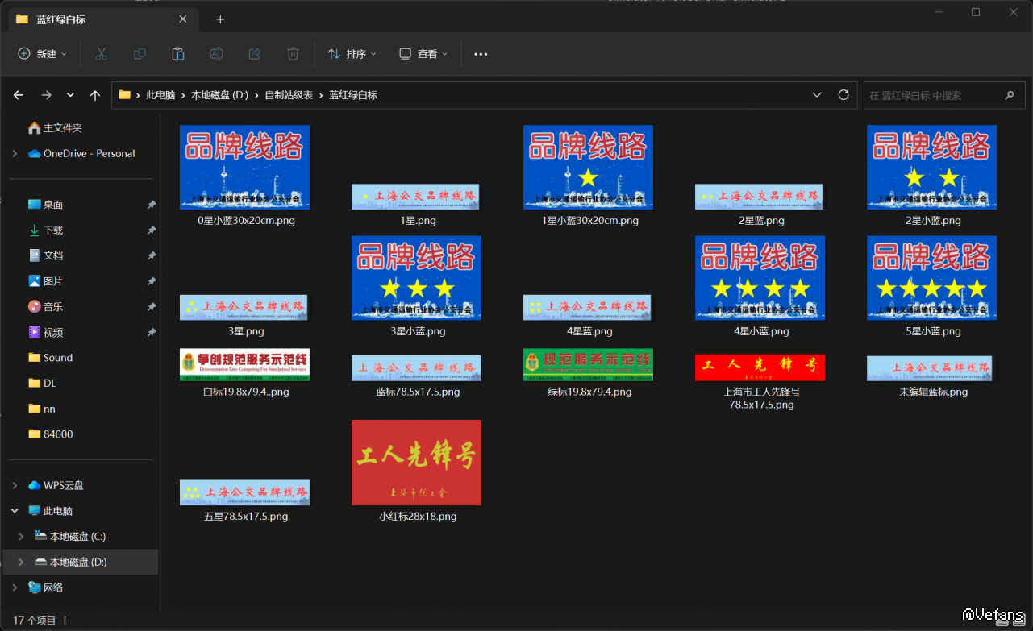Select the 小红标28x18.png thumbnail
The image size is (1033, 631).
416,463
